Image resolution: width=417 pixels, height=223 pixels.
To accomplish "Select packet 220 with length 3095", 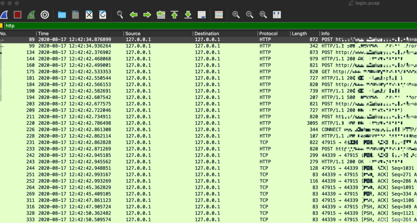I will (208, 123).
